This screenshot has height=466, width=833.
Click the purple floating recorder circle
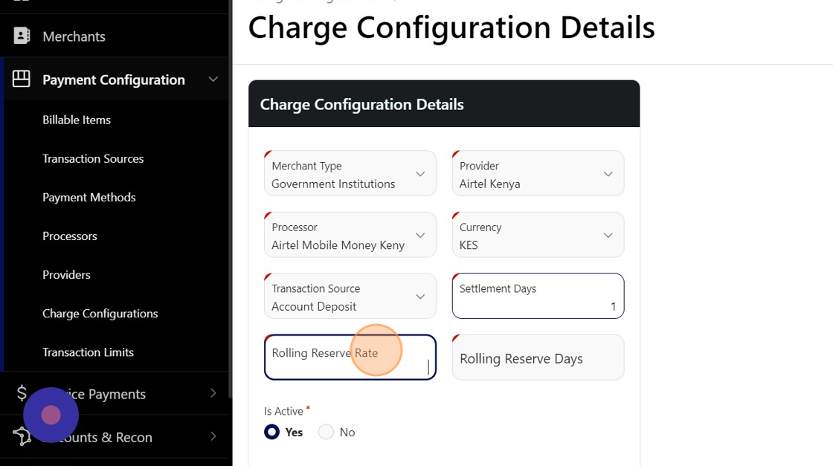tap(51, 415)
